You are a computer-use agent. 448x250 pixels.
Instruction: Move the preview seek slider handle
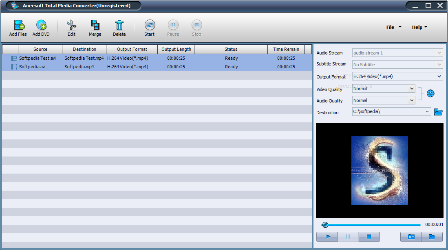tap(325, 225)
